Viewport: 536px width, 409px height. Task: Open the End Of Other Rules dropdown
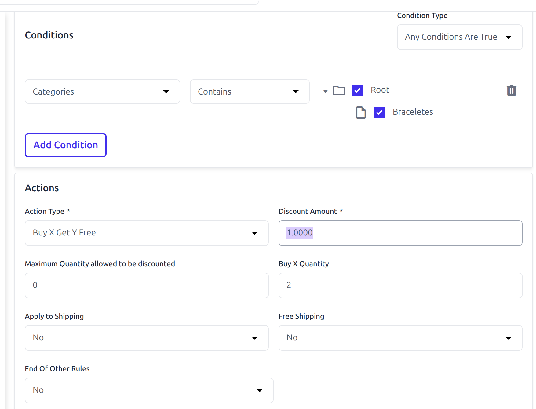coord(149,390)
